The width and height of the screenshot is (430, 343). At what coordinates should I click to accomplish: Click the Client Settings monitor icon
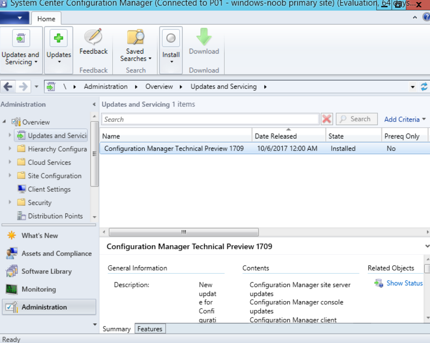pyautogui.click(x=21, y=189)
